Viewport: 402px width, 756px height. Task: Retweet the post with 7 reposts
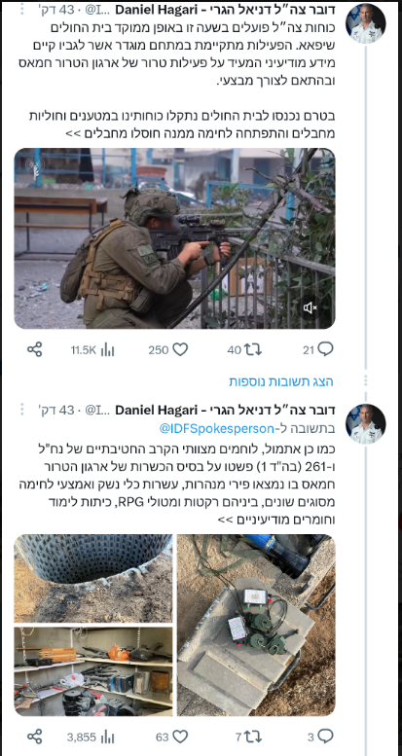click(x=248, y=737)
